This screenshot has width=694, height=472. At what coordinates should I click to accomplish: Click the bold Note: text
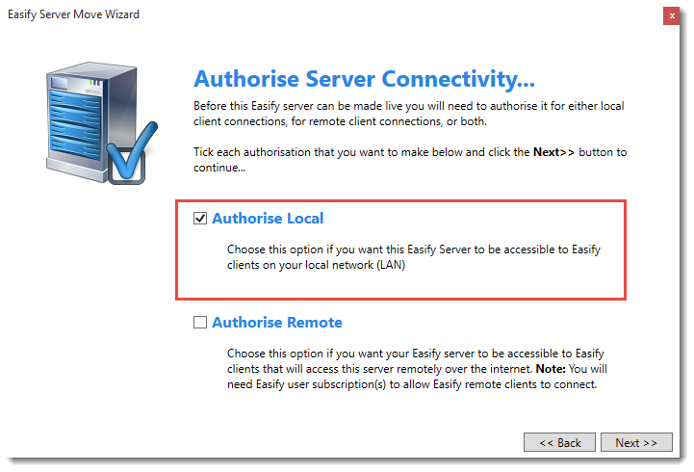point(553,369)
